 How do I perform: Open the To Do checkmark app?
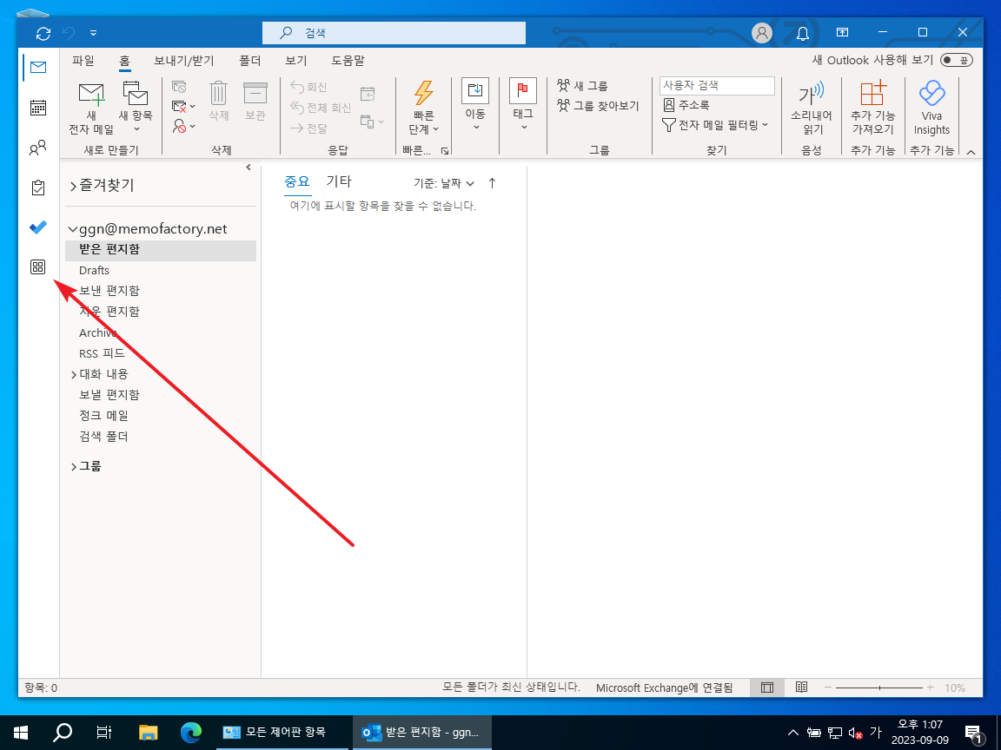37,227
